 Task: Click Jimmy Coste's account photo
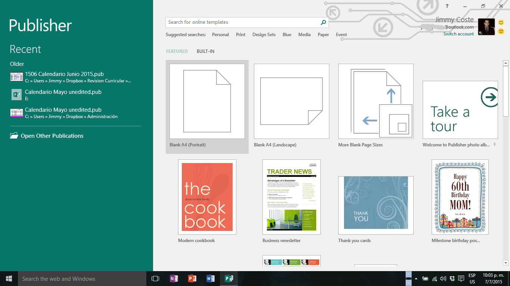pyautogui.click(x=486, y=27)
